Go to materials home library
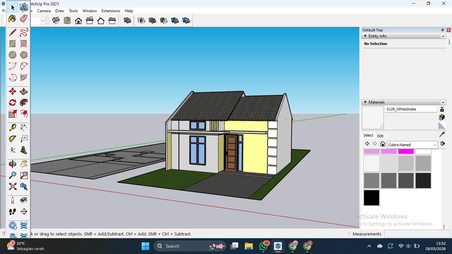452x254 pixels. pos(383,144)
